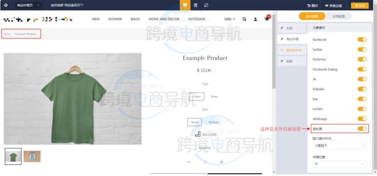377x176 pixels.
Task: Open the 商品详情页 page selector dropdown
Action: click(x=28, y=5)
